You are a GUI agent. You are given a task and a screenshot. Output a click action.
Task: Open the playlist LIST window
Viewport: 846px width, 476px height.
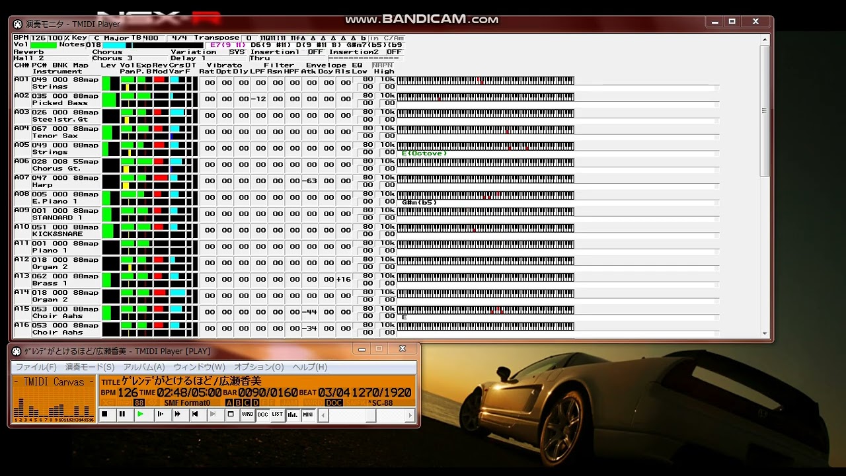click(277, 415)
